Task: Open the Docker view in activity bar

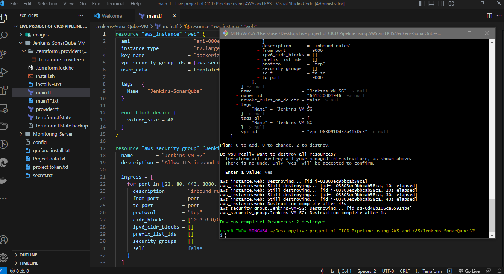Action: pyautogui.click(x=4, y=180)
